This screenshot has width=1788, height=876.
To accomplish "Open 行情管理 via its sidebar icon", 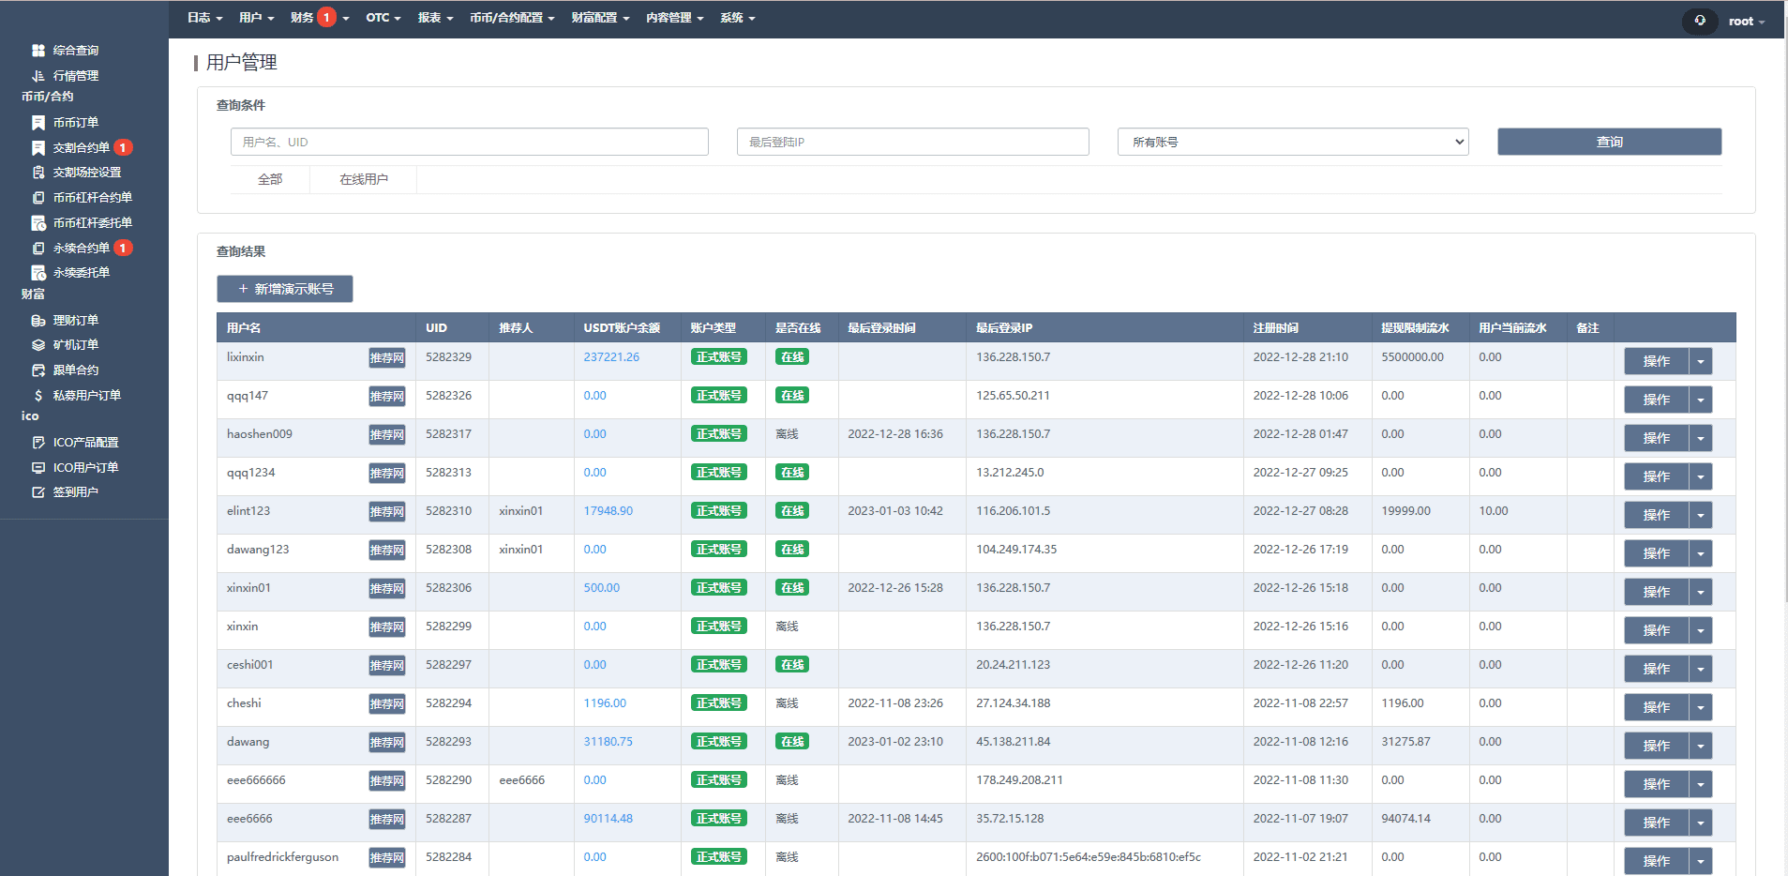I will [38, 76].
